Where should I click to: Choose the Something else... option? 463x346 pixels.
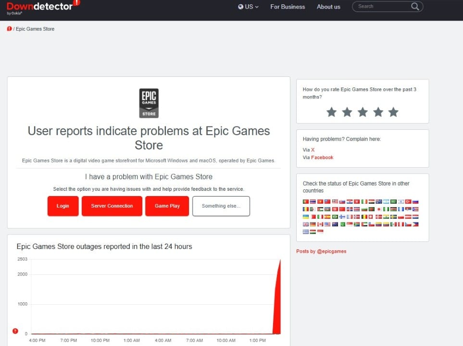tap(221, 206)
